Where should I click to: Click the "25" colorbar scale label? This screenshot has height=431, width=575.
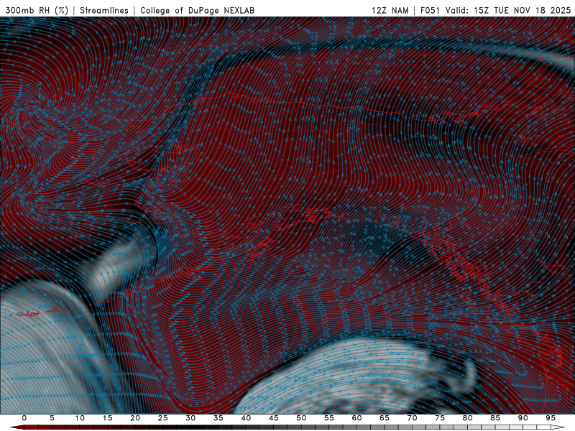[163, 418]
